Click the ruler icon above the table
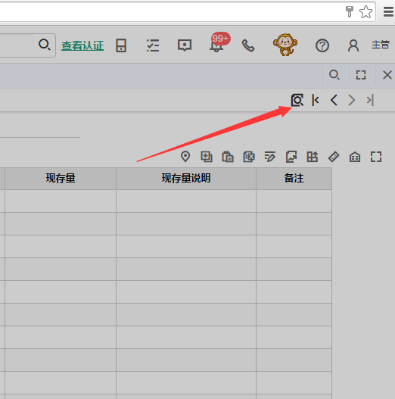The image size is (395, 399). point(334,157)
